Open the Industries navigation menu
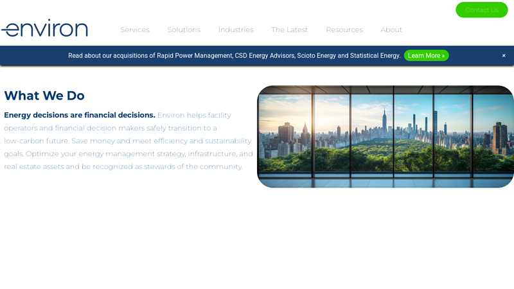Screen dimensions: 514x289 click(x=236, y=30)
